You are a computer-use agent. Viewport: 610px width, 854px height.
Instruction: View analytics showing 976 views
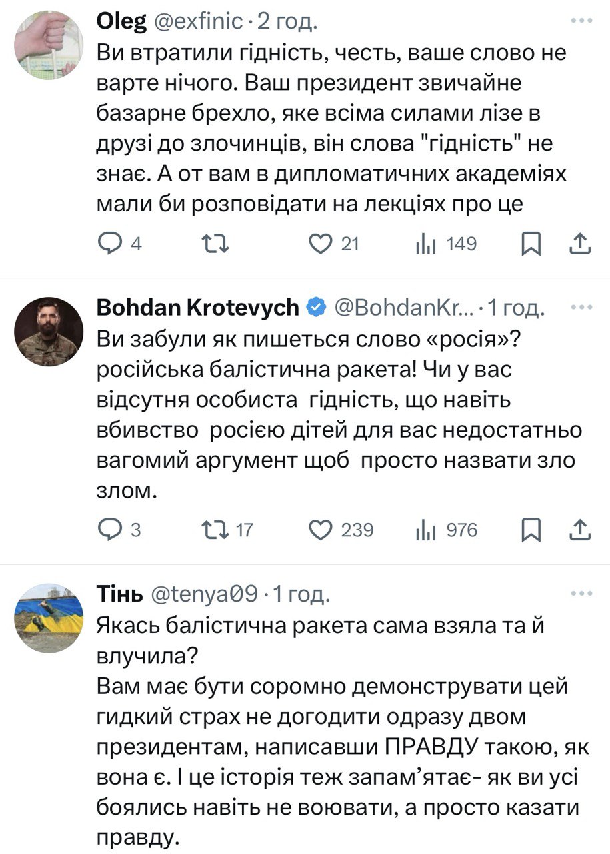pos(425,530)
